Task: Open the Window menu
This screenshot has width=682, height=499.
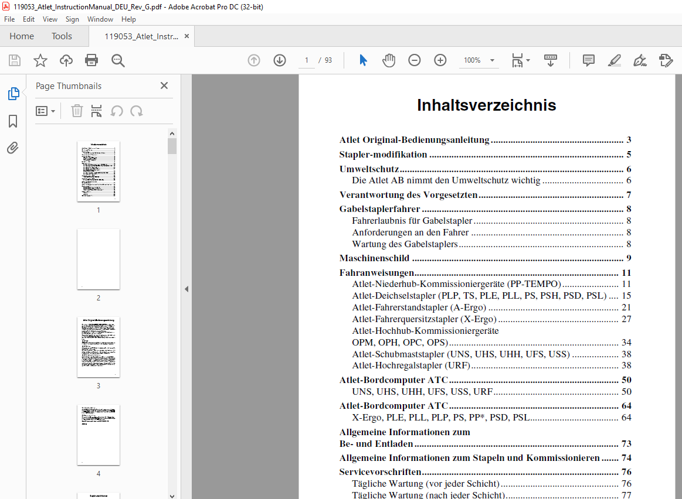Action: pyautogui.click(x=100, y=19)
